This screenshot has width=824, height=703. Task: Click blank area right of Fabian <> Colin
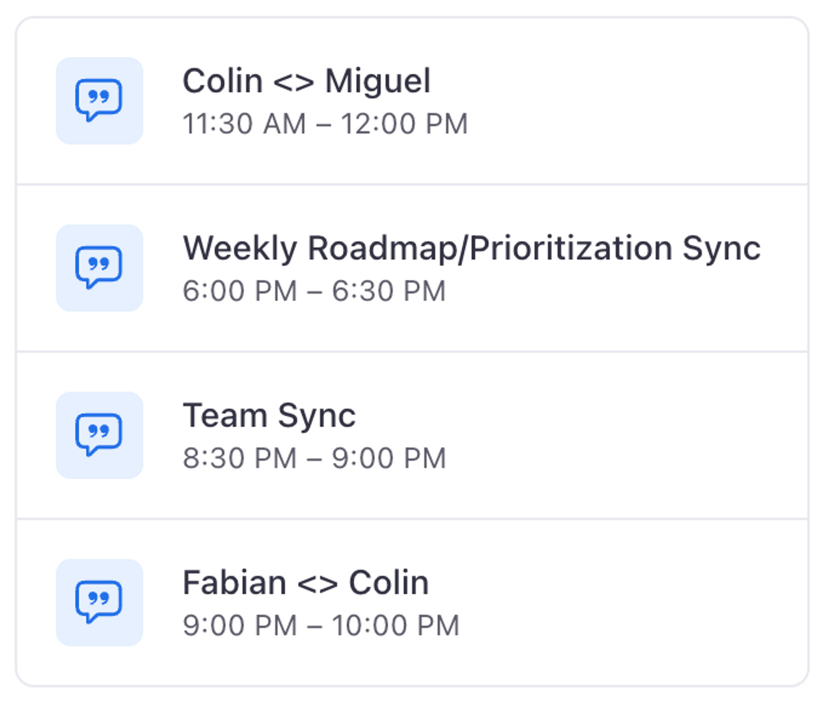click(x=618, y=583)
